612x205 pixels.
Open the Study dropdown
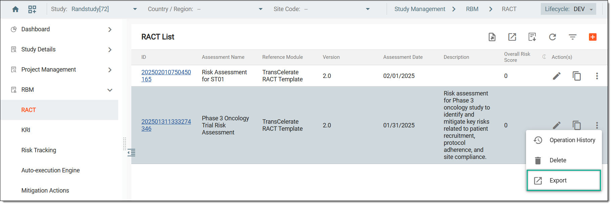135,9
